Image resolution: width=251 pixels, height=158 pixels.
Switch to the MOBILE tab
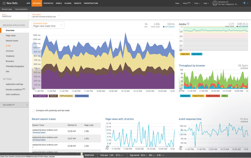pyautogui.click(x=59, y=3)
